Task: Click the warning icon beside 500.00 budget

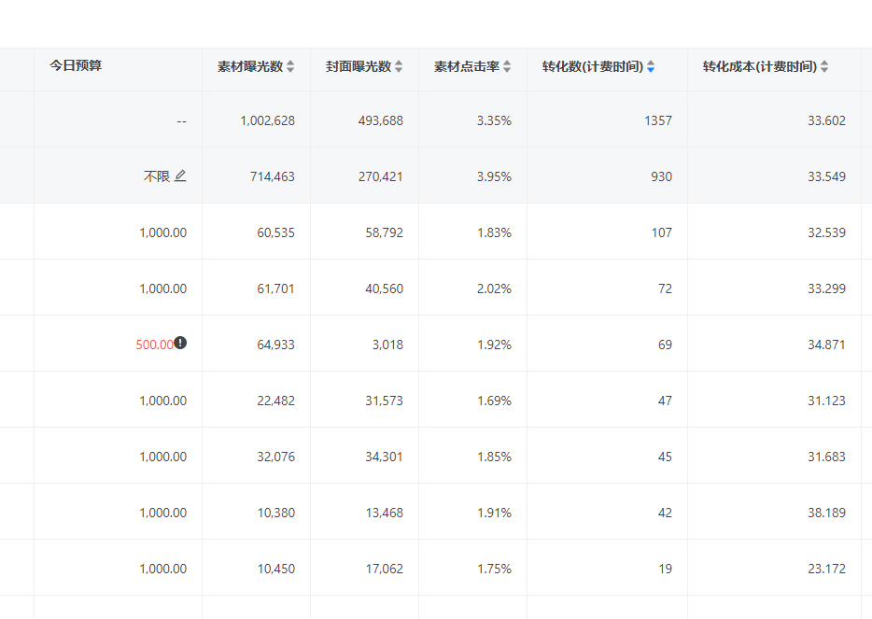Action: [180, 343]
